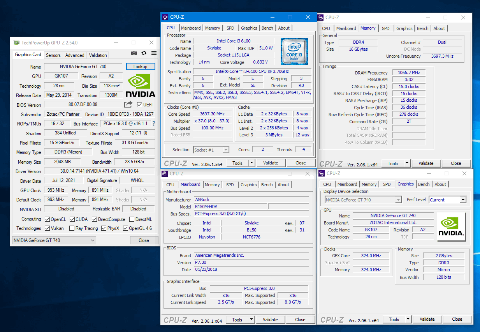Viewport: 480px width, 332px height.
Task: Click the NVIDIA logo in CPU-Z Graphics window
Action: 451,226
